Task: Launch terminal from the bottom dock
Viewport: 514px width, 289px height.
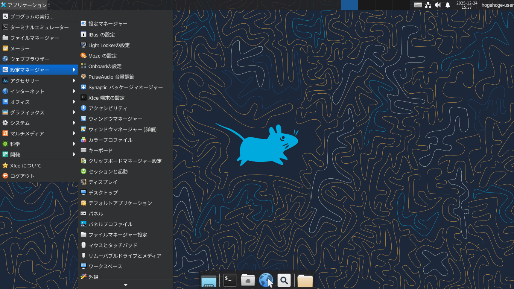Action: (230, 280)
